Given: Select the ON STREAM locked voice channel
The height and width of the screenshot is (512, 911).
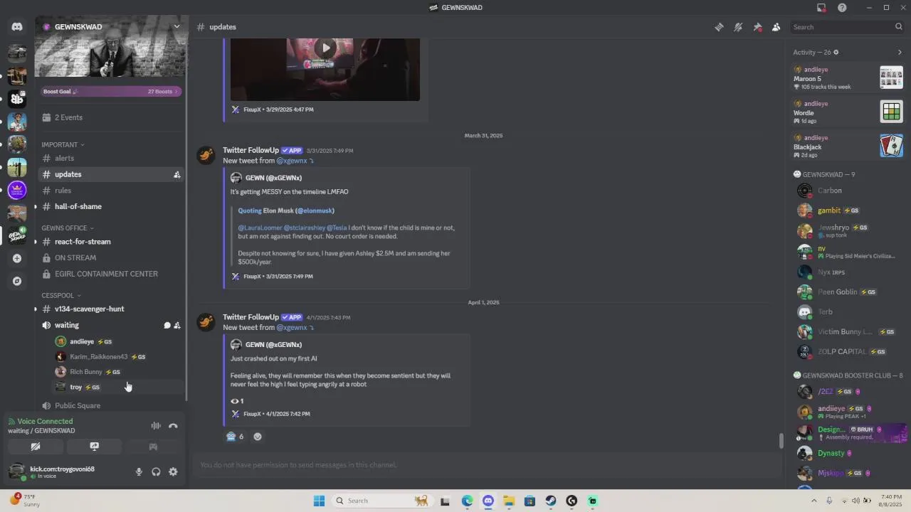Looking at the screenshot, I should tap(111, 257).
